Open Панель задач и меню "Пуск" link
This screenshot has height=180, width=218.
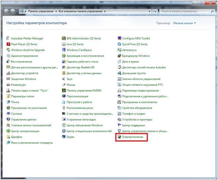30,90
